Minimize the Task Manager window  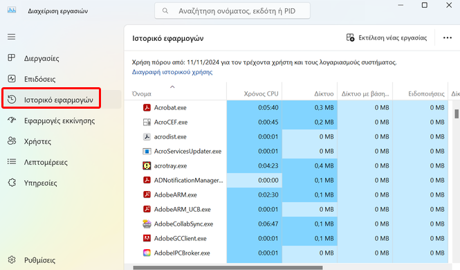pos(401,5)
